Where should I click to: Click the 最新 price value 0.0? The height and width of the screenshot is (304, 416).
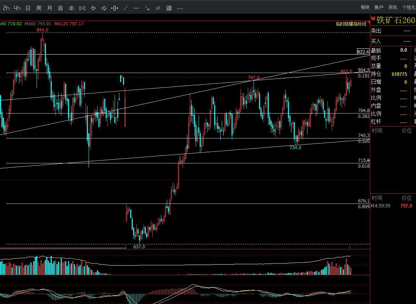click(404, 50)
